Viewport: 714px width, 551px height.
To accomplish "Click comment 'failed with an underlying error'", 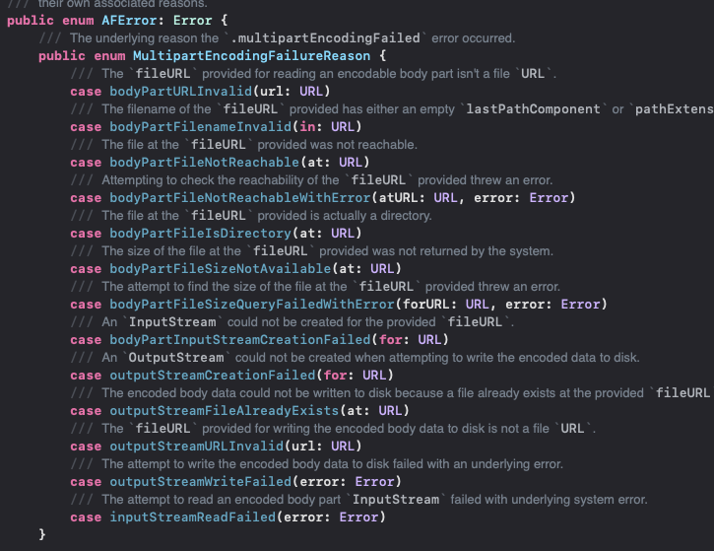I will pyautogui.click(x=478, y=464).
